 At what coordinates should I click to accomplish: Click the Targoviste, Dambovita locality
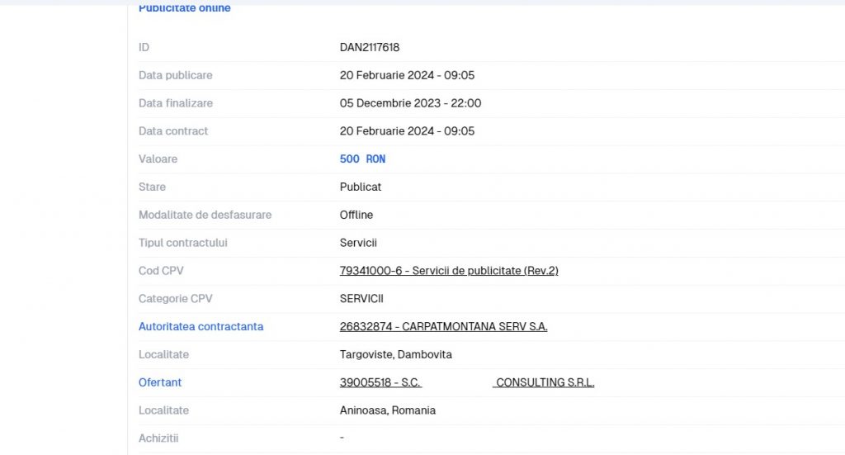pos(396,355)
